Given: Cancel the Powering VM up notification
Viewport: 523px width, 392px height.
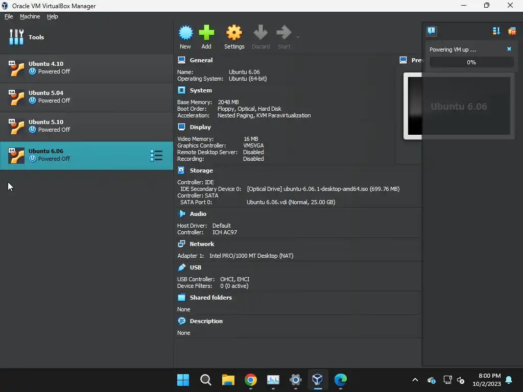Looking at the screenshot, I should point(509,49).
